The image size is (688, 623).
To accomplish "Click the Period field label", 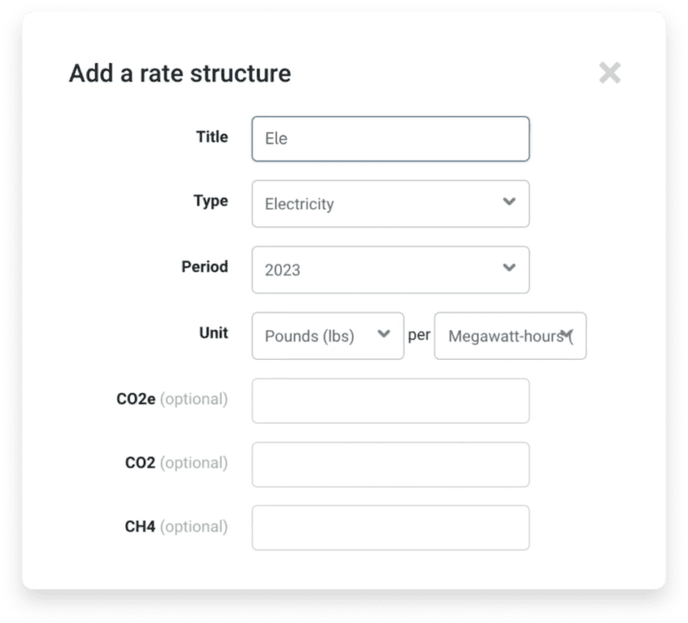I will [x=205, y=267].
